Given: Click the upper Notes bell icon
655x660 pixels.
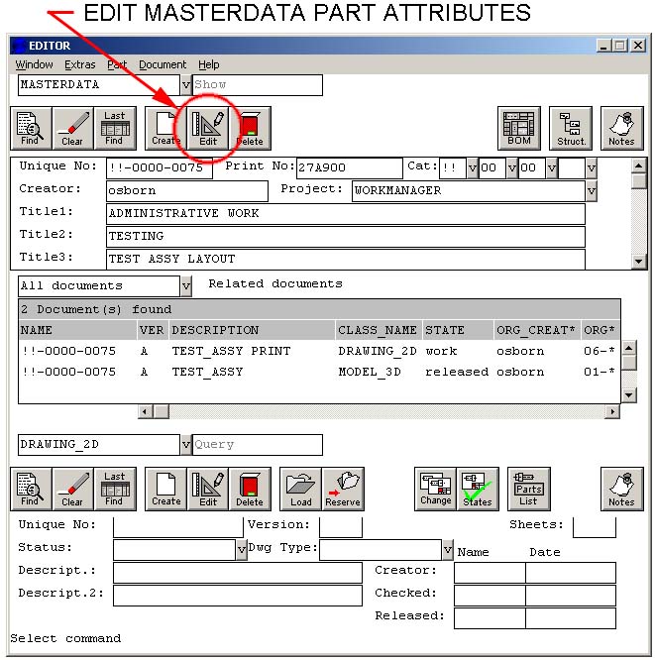Looking at the screenshot, I should (621, 129).
